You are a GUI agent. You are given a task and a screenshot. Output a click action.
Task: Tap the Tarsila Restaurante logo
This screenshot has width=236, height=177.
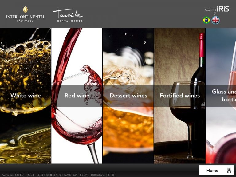68,15
